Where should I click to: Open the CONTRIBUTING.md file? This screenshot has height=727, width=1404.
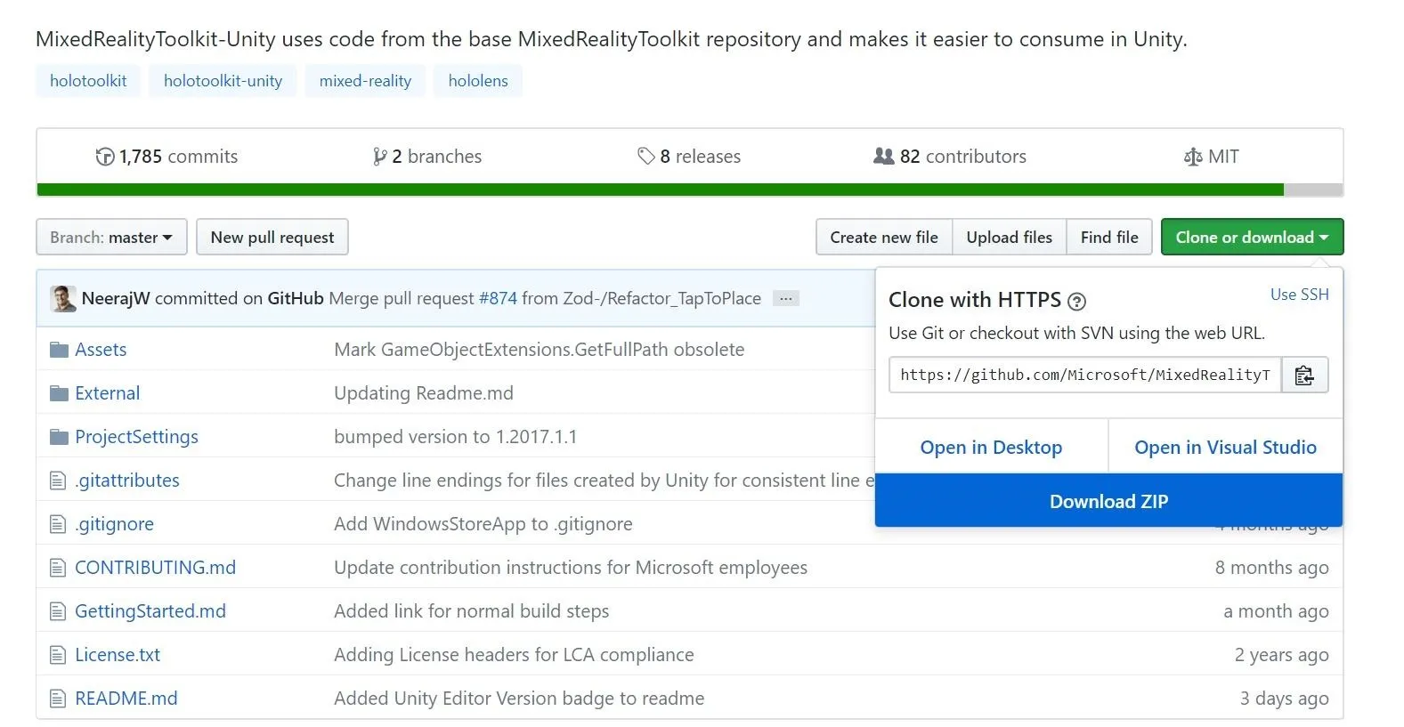click(x=155, y=568)
